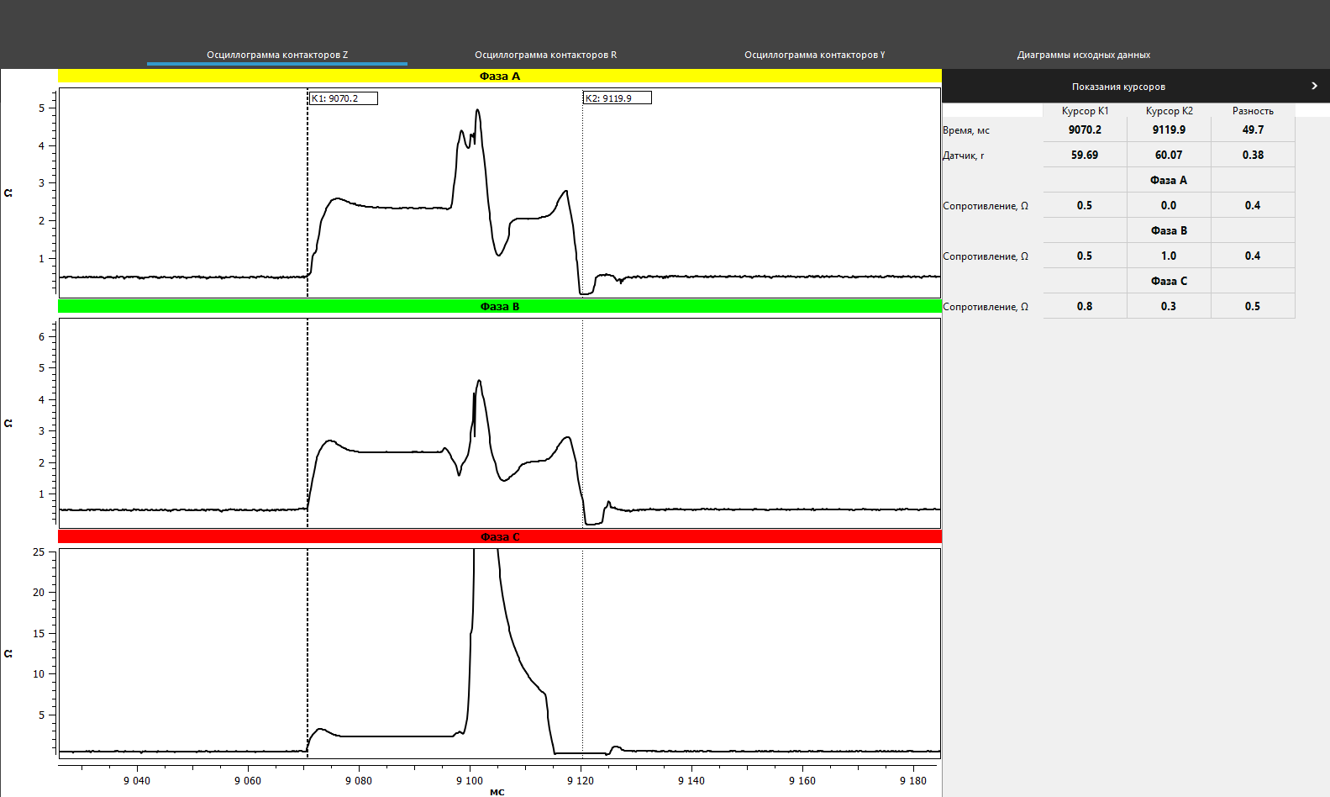Open the Диаграммы исходных данных tab
This screenshot has width=1330, height=797.
[1083, 55]
